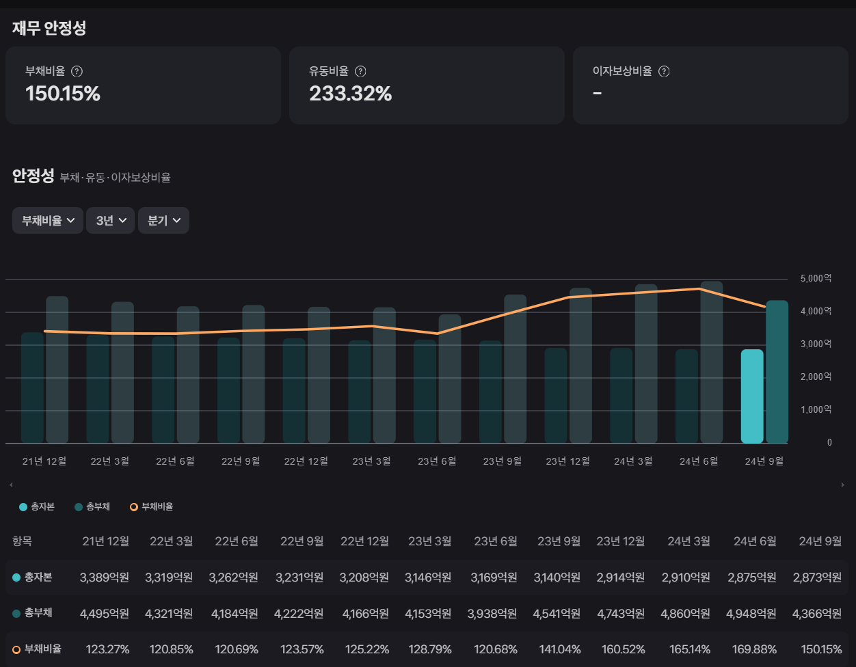Click the 이자보상비율 card label
This screenshot has height=667, width=856.
(x=622, y=71)
